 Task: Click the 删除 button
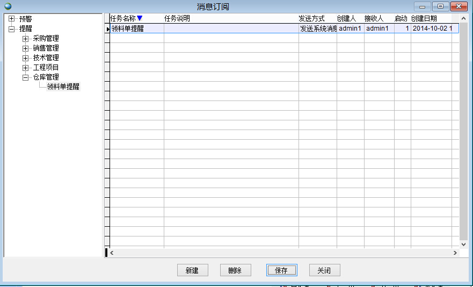(x=235, y=270)
